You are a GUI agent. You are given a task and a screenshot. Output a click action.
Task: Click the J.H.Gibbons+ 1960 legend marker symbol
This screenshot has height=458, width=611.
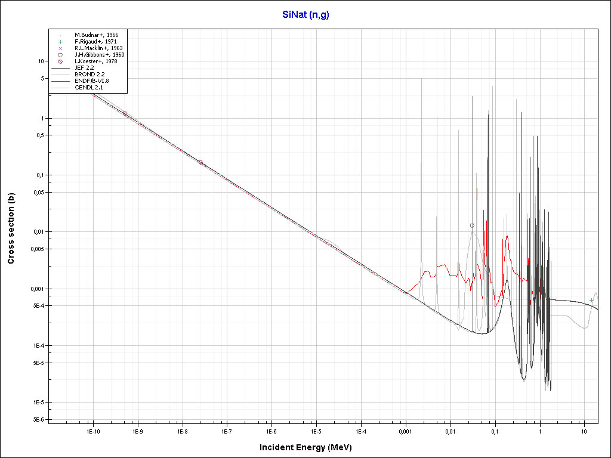click(x=60, y=55)
